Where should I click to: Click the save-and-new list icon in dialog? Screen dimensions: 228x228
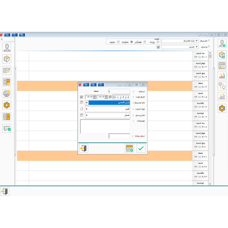[x=130, y=148]
